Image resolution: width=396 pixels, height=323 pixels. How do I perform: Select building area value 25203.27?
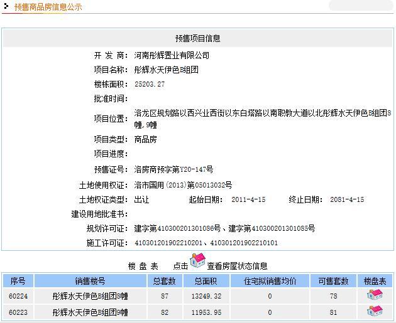[150, 84]
